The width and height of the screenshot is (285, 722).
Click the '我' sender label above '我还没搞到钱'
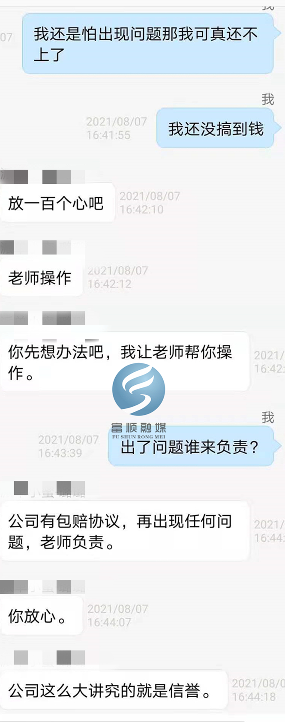tap(268, 99)
